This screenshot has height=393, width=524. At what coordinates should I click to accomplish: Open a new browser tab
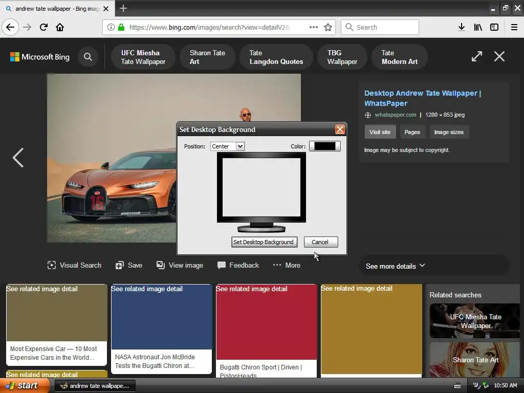point(123,8)
